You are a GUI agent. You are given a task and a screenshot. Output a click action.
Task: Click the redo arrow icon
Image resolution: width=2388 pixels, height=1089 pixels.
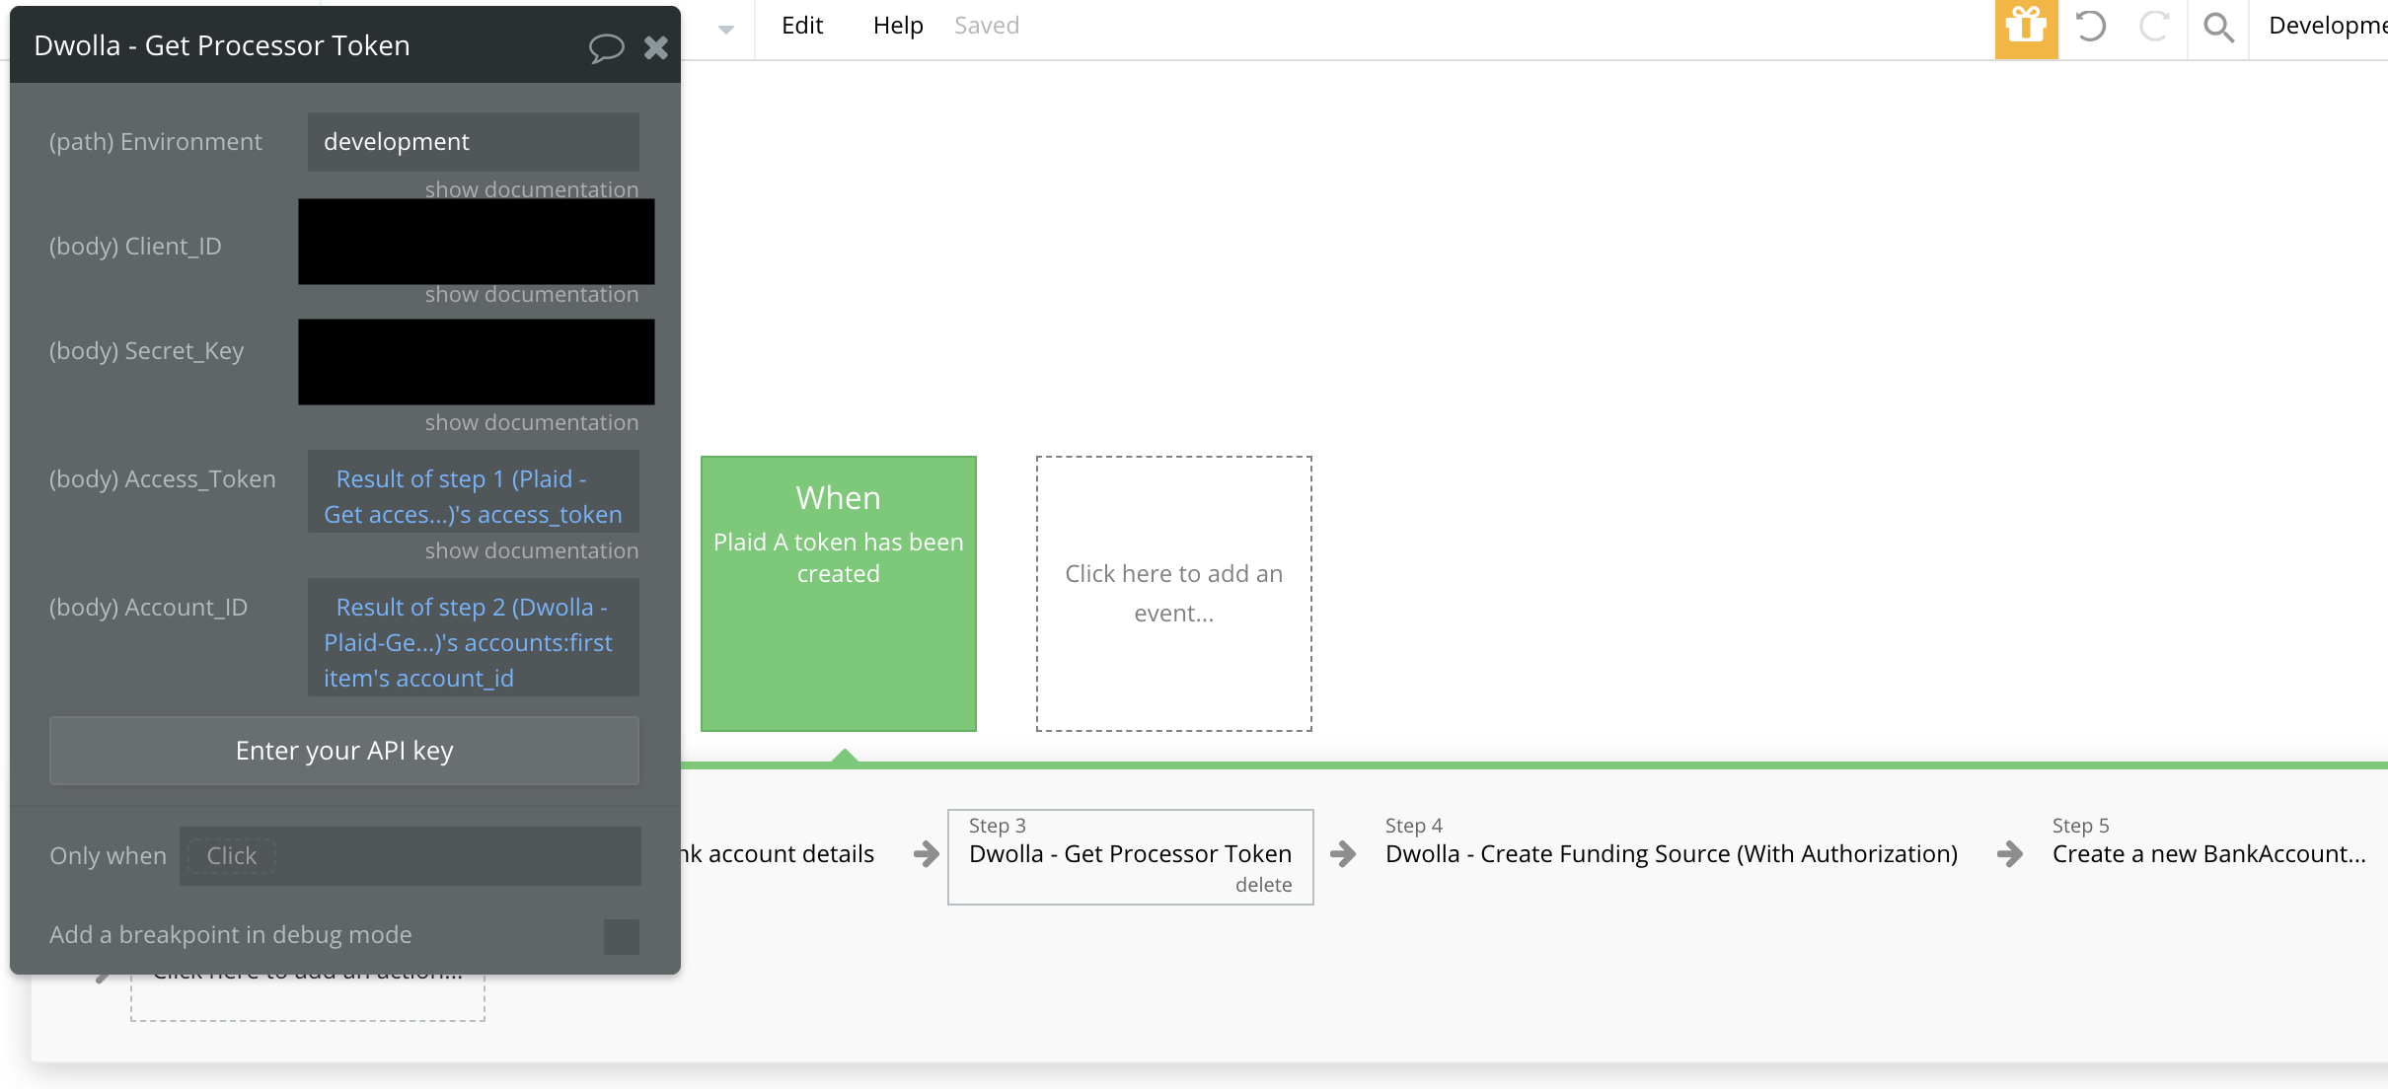[2154, 26]
